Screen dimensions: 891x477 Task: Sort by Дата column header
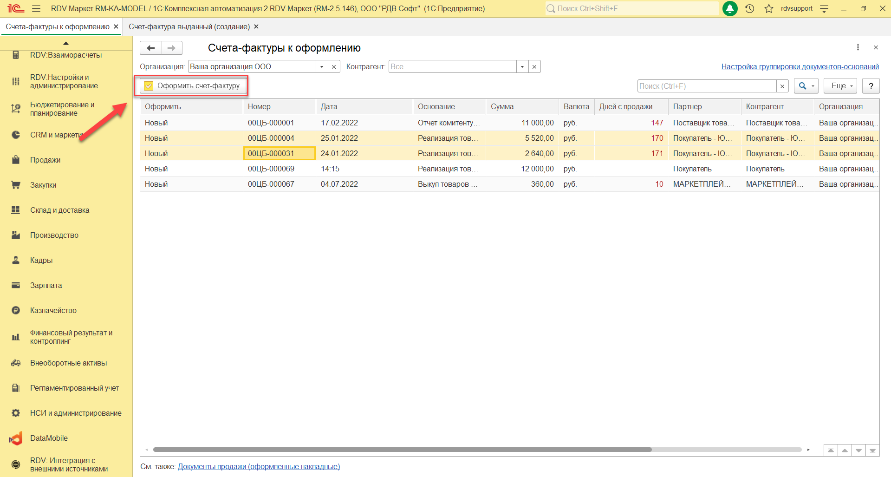point(364,106)
